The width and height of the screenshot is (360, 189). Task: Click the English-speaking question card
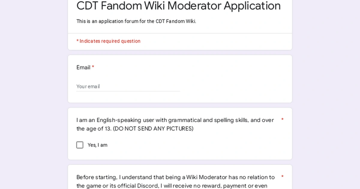coord(180,133)
